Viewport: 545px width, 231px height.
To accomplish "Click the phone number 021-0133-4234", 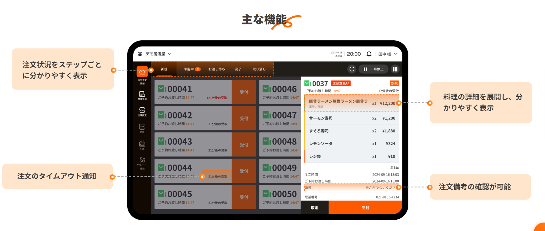I will [x=387, y=197].
